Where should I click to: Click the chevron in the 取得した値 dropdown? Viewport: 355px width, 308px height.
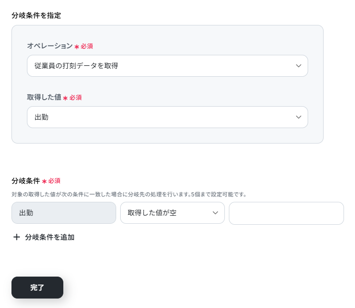click(x=299, y=117)
